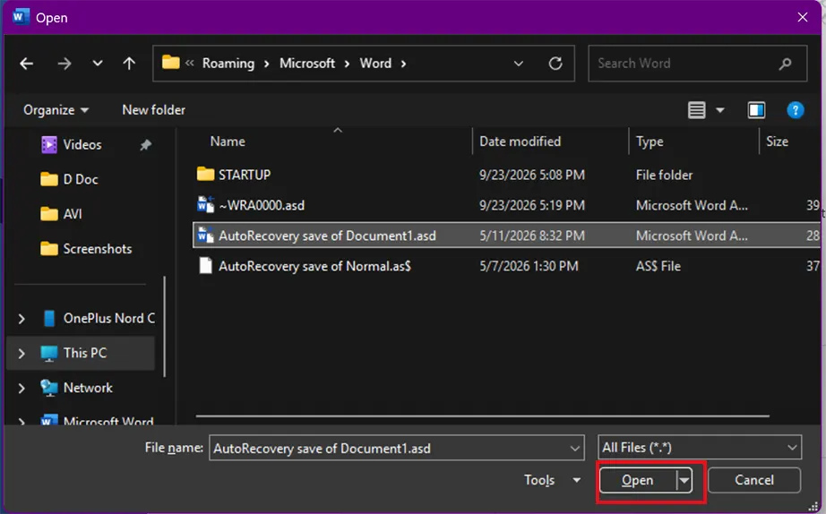
Task: Go forward using the forward arrow
Action: click(x=65, y=64)
